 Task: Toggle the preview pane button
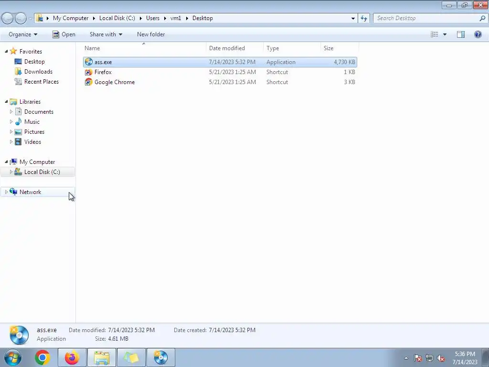(x=461, y=34)
